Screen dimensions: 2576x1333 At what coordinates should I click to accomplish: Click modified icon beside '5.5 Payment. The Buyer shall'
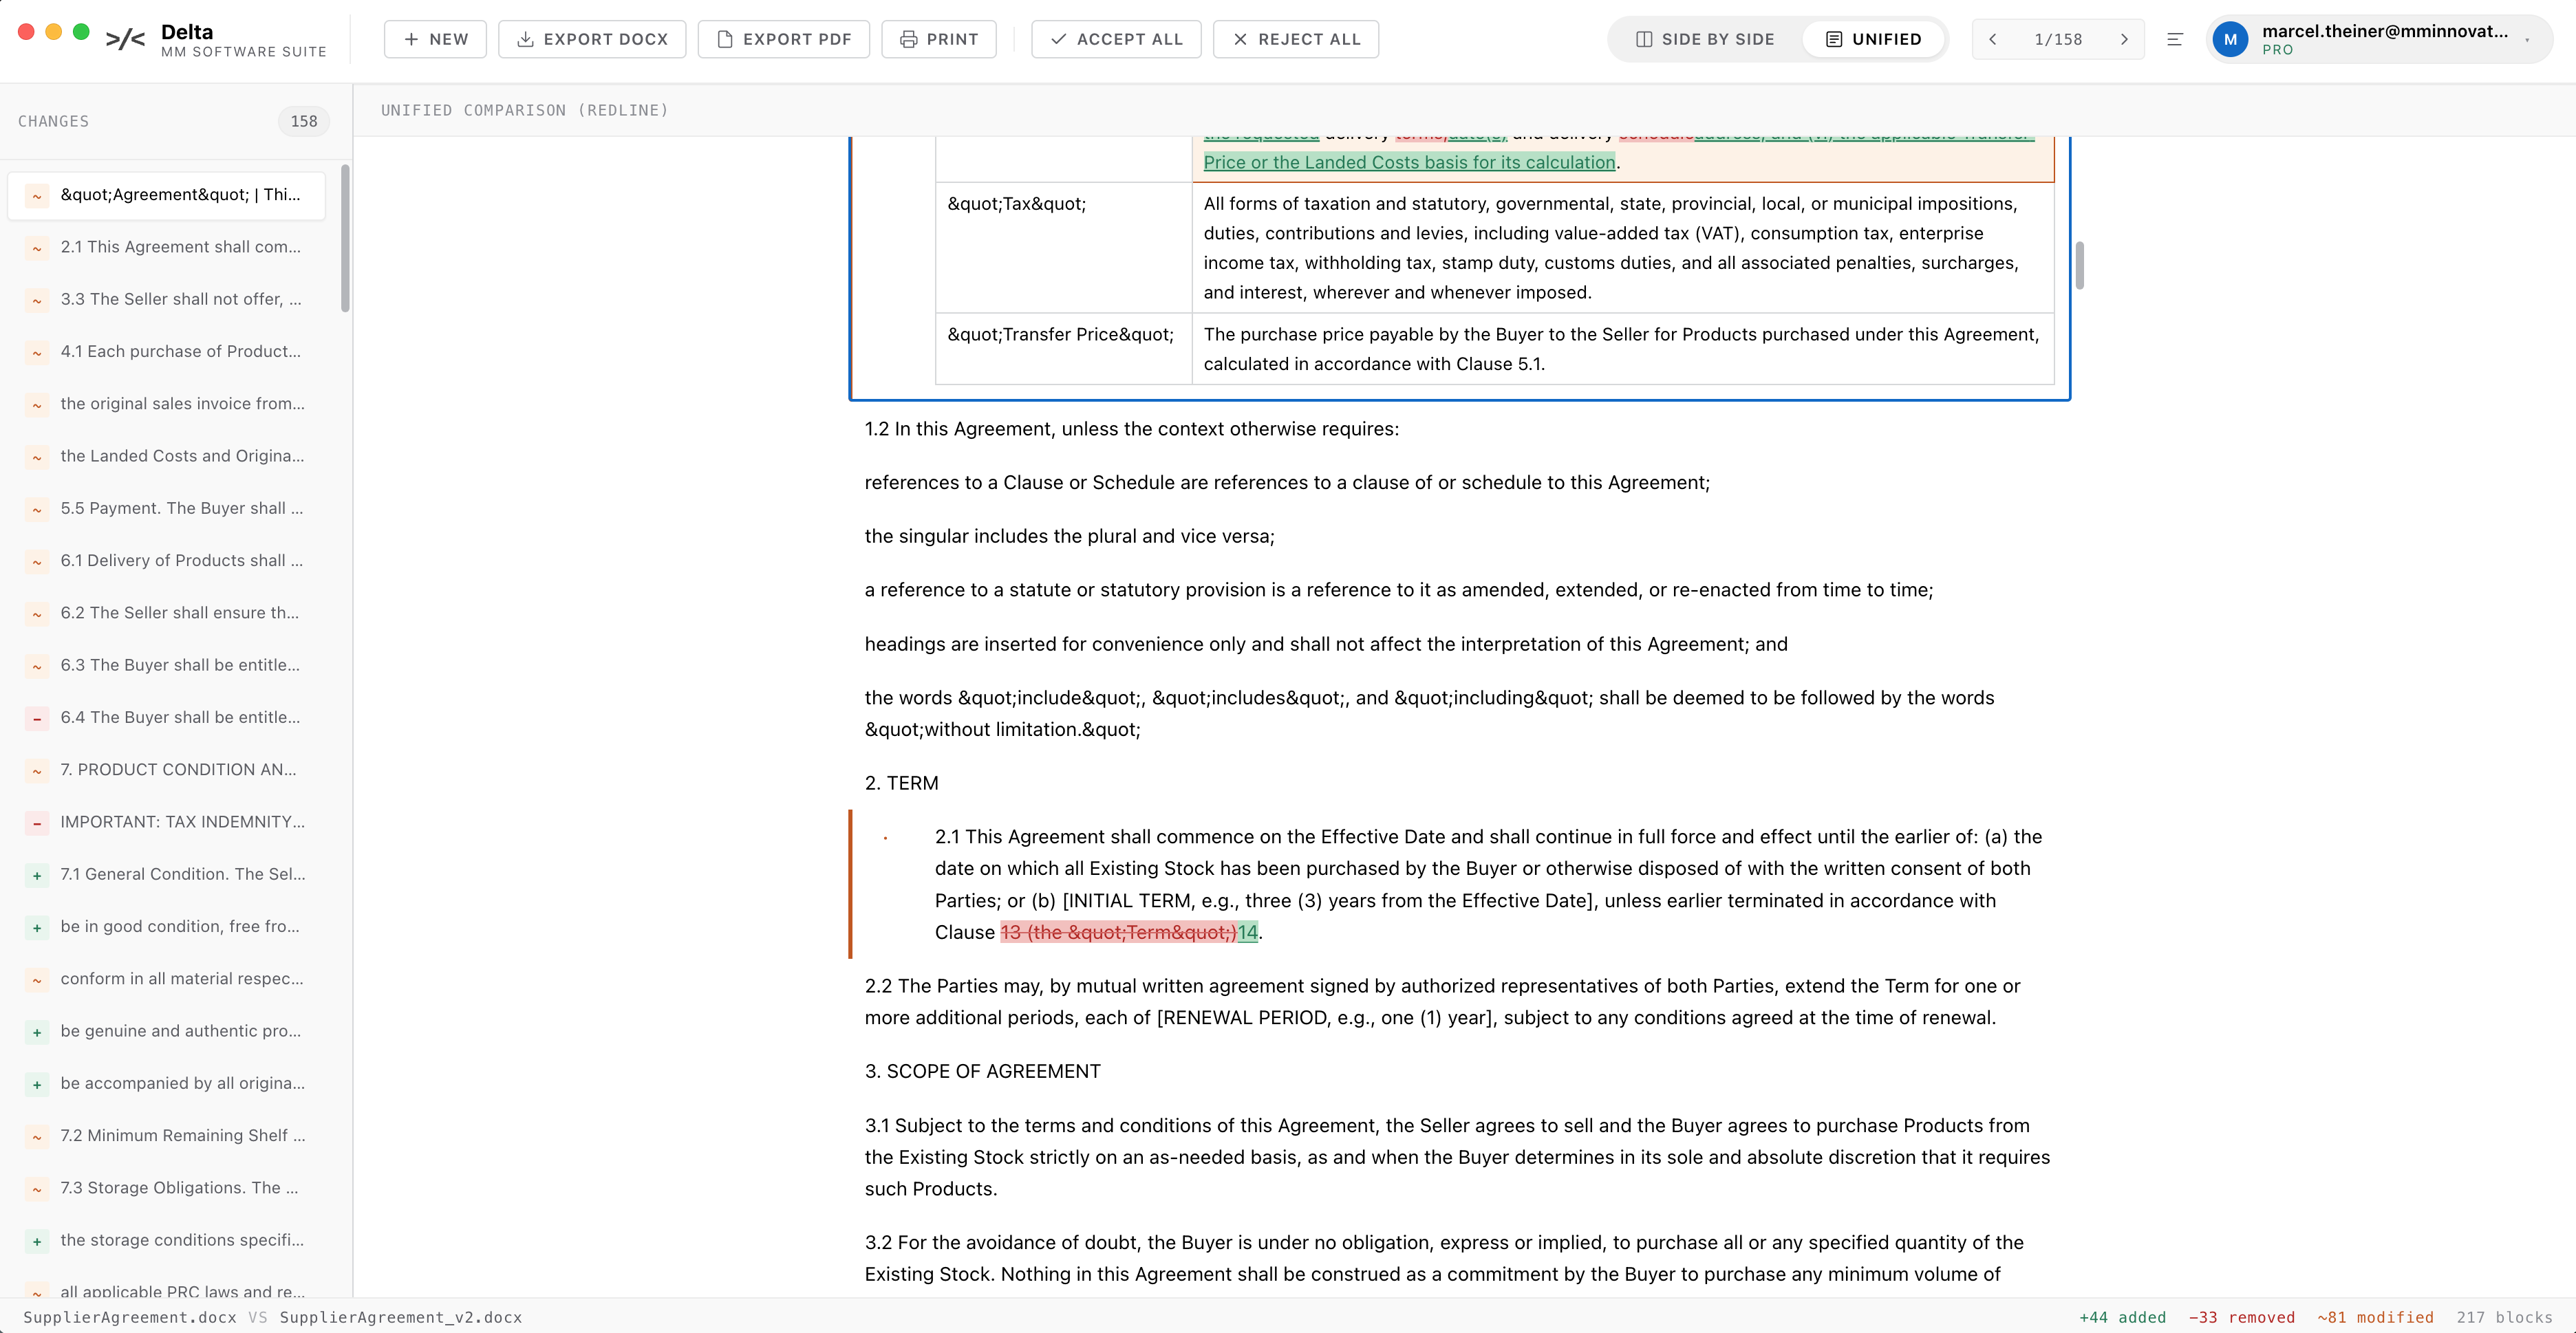tap(37, 509)
